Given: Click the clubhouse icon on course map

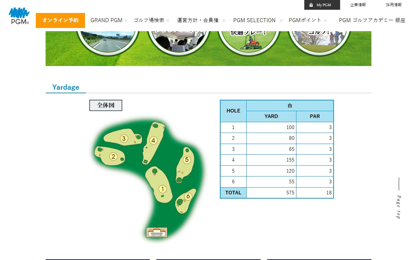Looking at the screenshot, I should click(x=157, y=232).
